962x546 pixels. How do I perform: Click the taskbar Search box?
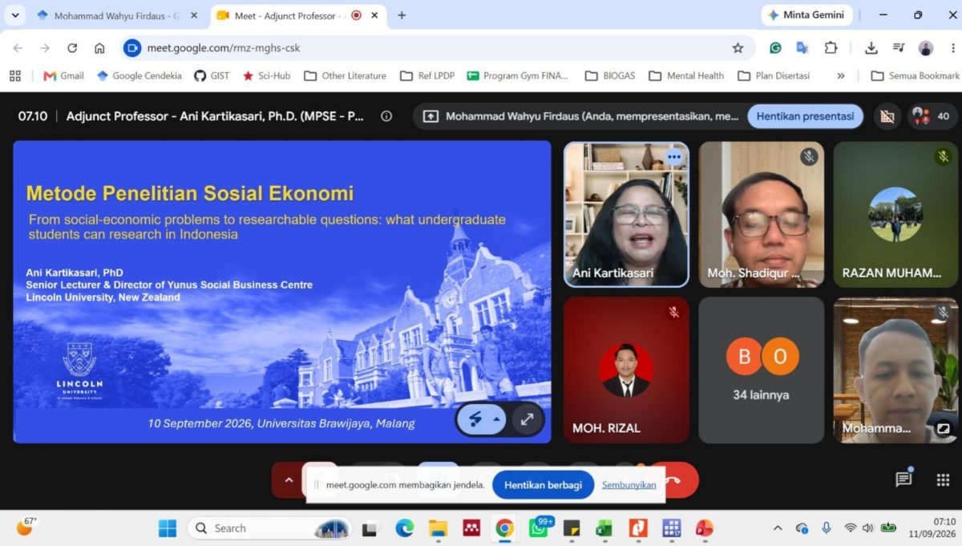pyautogui.click(x=270, y=528)
